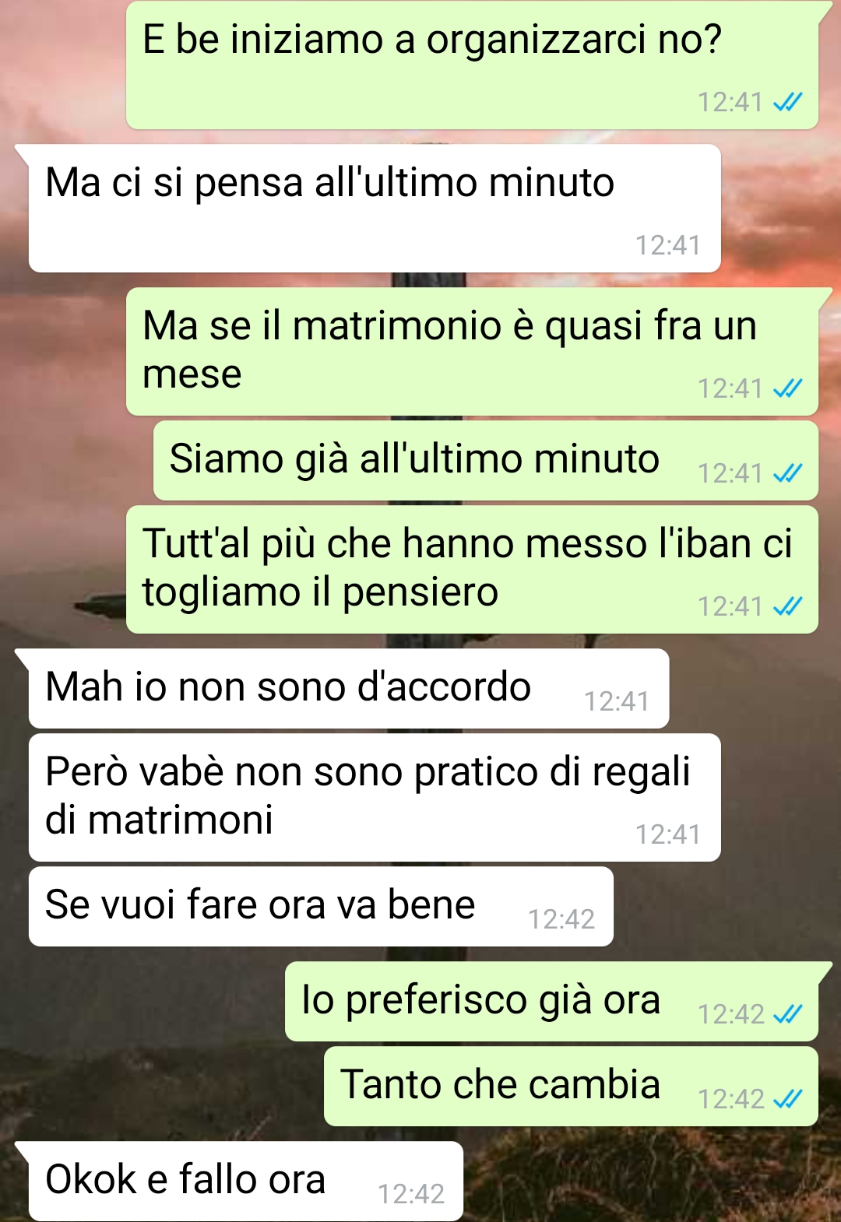Screen dimensions: 841x1222
Task: Tap 12:41 timestamp on 'Mah io non sono d'accordo'
Action: coord(617,701)
